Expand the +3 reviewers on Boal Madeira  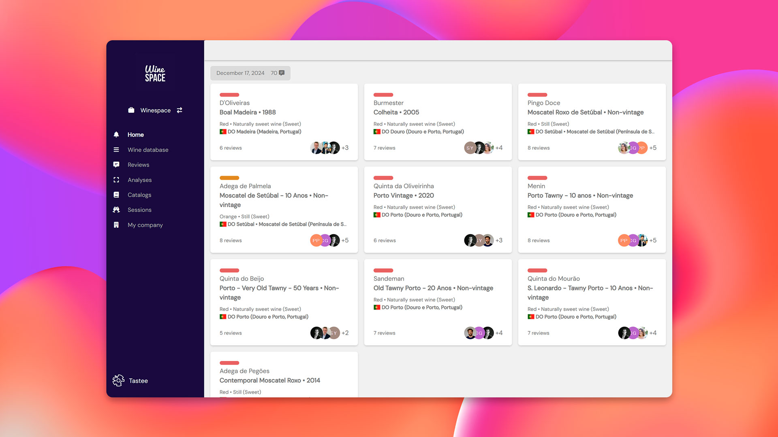(x=345, y=148)
